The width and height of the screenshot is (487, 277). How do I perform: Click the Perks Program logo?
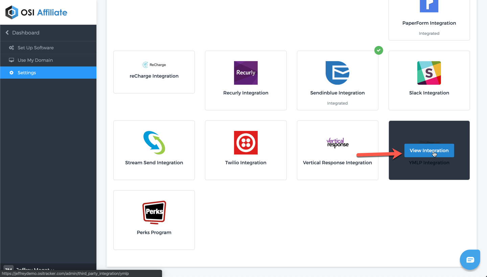154,213
